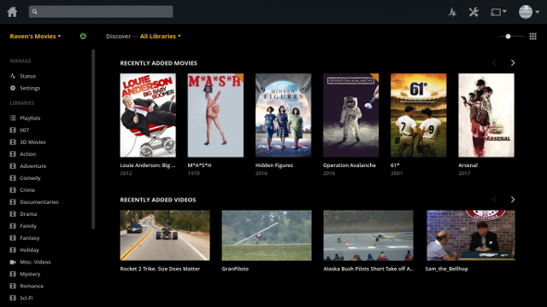
Task: Click the film icon beside Romance
Action: 13,287
